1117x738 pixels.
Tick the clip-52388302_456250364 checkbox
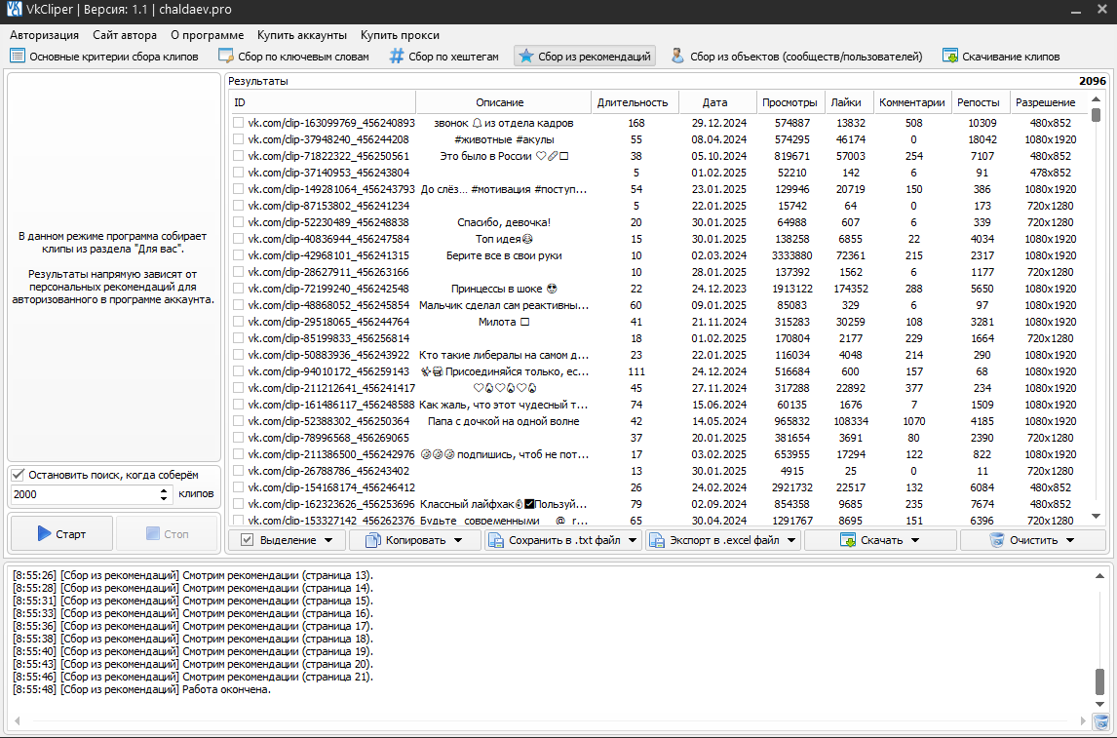pyautogui.click(x=239, y=421)
